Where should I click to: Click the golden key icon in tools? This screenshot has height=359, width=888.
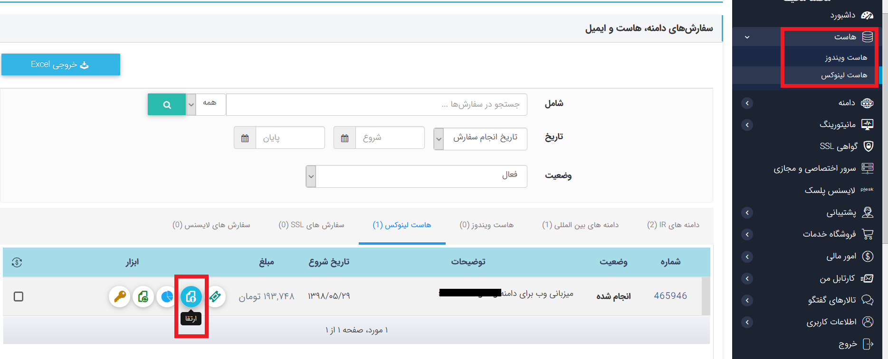pyautogui.click(x=119, y=297)
